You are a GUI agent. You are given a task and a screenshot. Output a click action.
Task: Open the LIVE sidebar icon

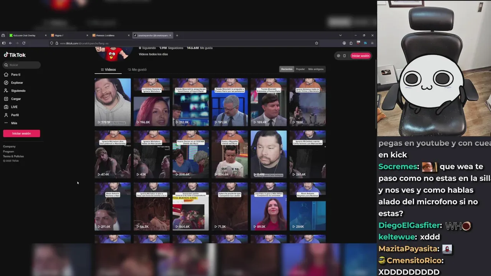coord(6,107)
